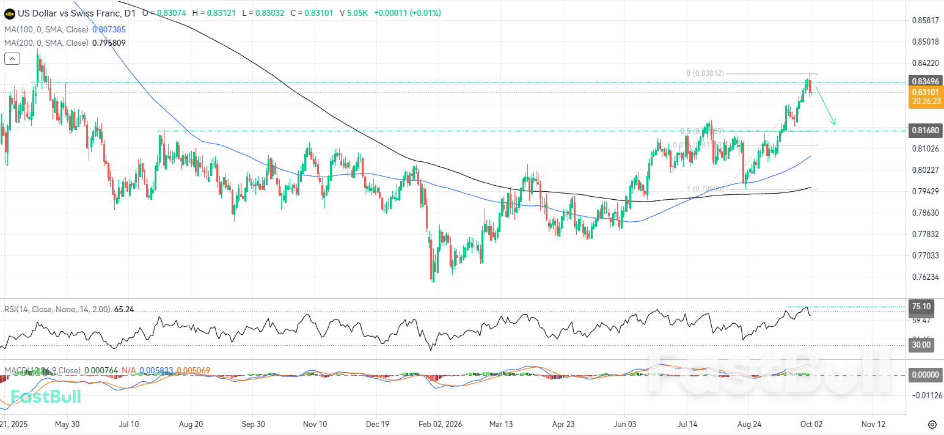Click the RSI reading 65.24
Screen dimensions: 944x435
click(x=124, y=310)
